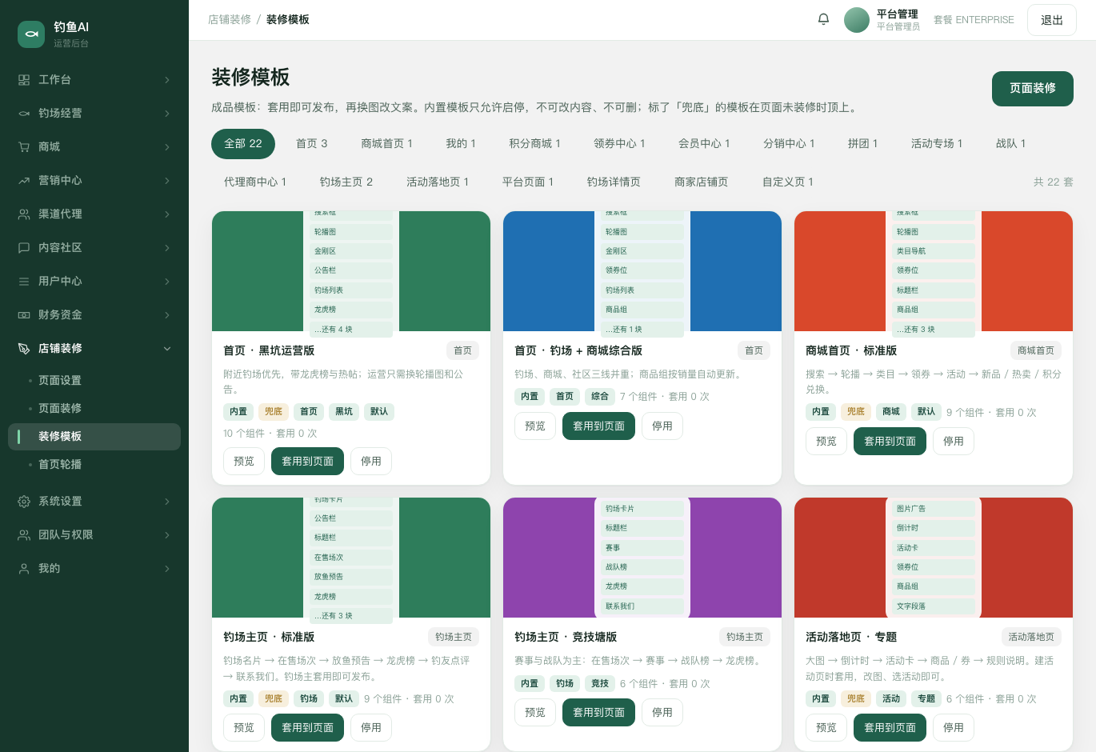The height and width of the screenshot is (752, 1096).
Task: Disable the 钓场主页 · 标准版 template
Action: point(371,728)
